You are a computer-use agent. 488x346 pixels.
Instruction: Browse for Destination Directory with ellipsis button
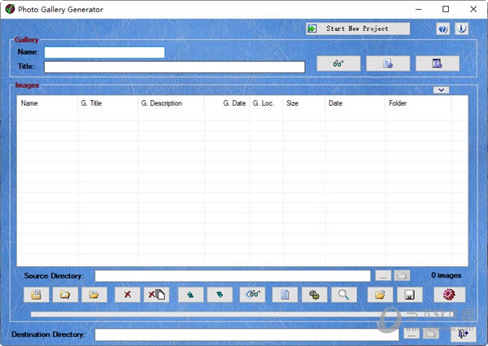point(412,334)
